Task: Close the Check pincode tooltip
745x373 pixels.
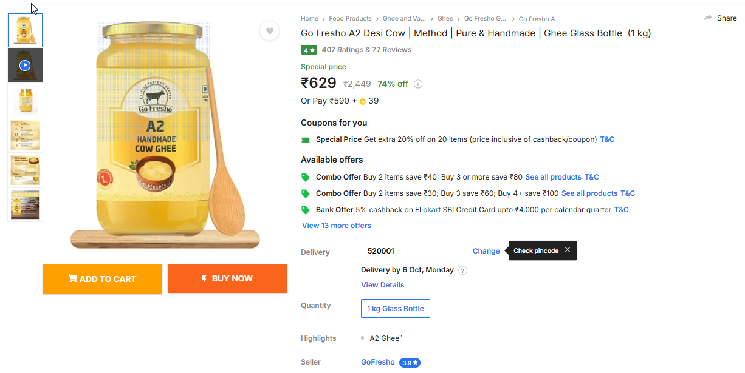Action: point(567,250)
